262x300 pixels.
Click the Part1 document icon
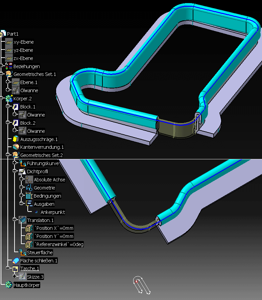tap(3, 34)
